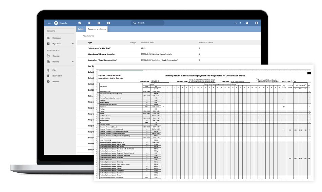Viewport: 322px width, 192px height.
Task: Open Recycle bin in the sidebar
Action: [x=57, y=76]
